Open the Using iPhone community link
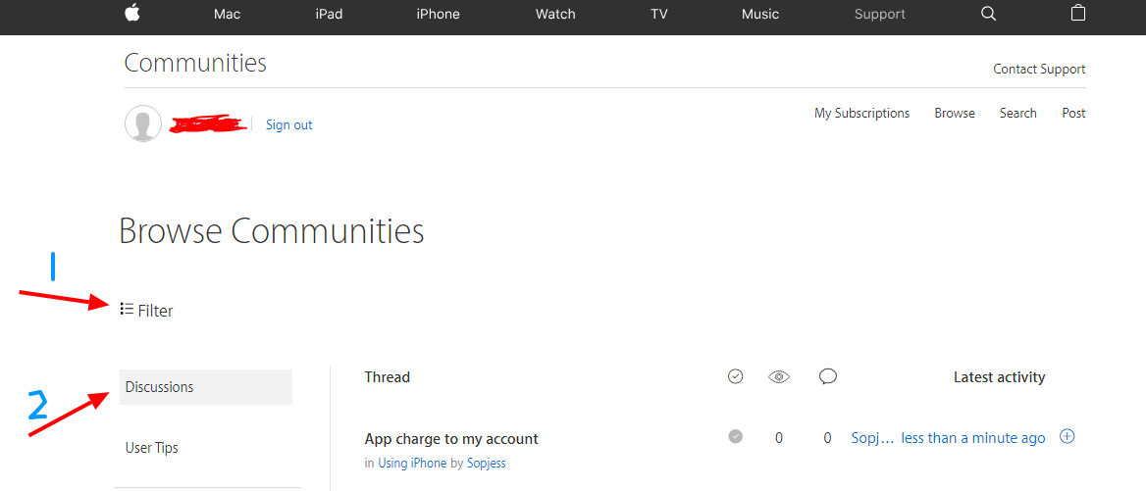 (412, 464)
